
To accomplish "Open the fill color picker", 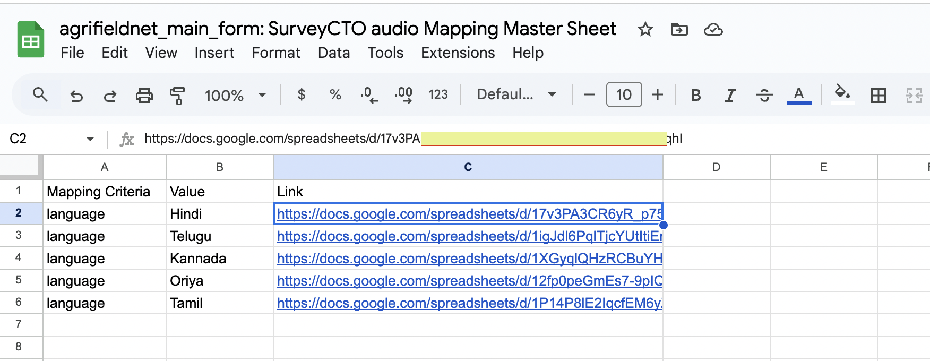I will pyautogui.click(x=842, y=94).
